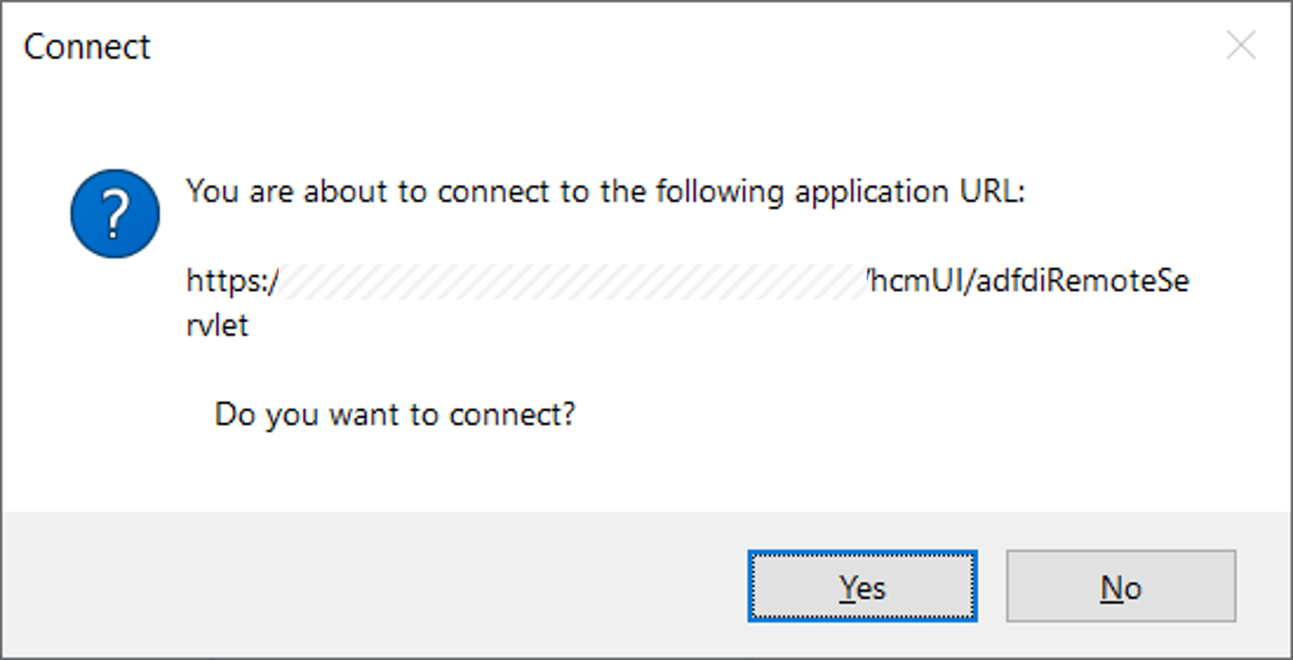Viewport: 1293px width, 660px height.
Task: Click the wrapped 'rvlet' URL text
Action: point(217,326)
